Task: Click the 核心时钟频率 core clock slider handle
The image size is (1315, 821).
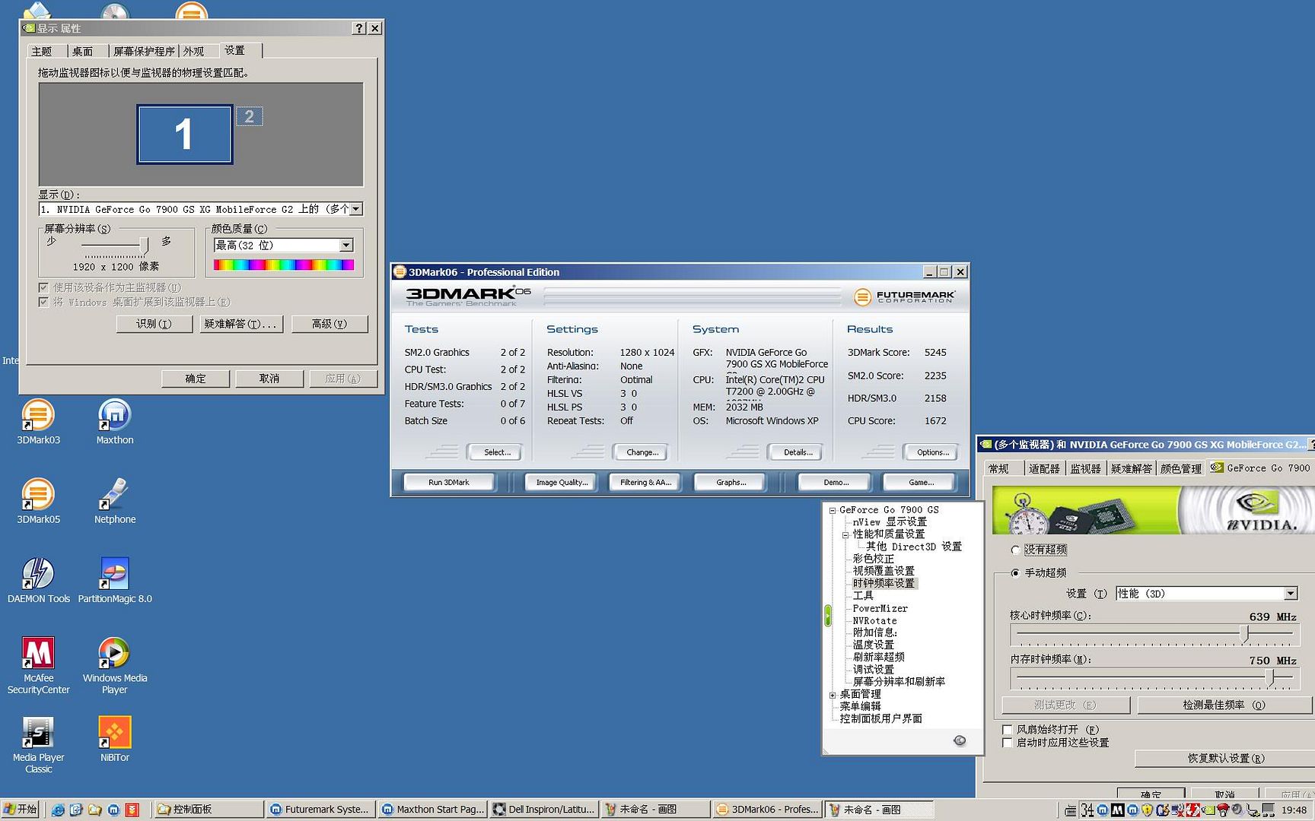Action: pyautogui.click(x=1245, y=633)
